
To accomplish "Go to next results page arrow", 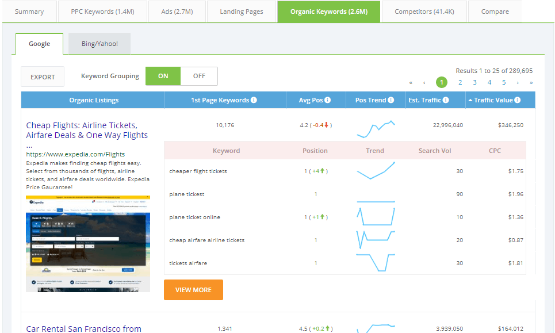I will pyautogui.click(x=518, y=83).
